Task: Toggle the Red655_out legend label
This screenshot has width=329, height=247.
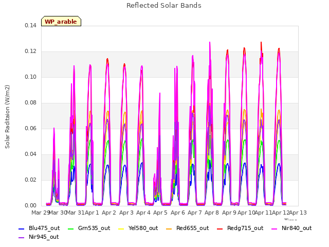Action: (192, 228)
